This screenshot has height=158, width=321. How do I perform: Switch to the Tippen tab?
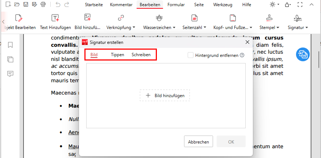click(x=117, y=55)
